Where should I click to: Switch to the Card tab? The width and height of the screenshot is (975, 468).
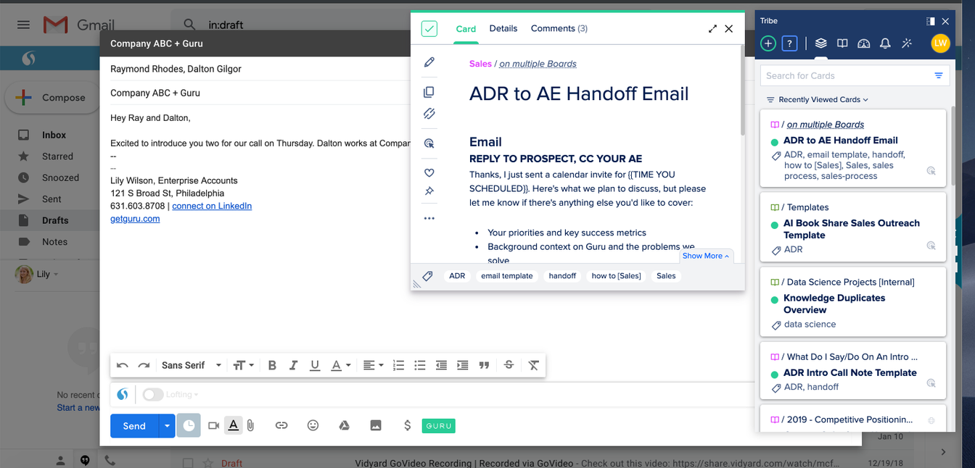[x=466, y=29]
